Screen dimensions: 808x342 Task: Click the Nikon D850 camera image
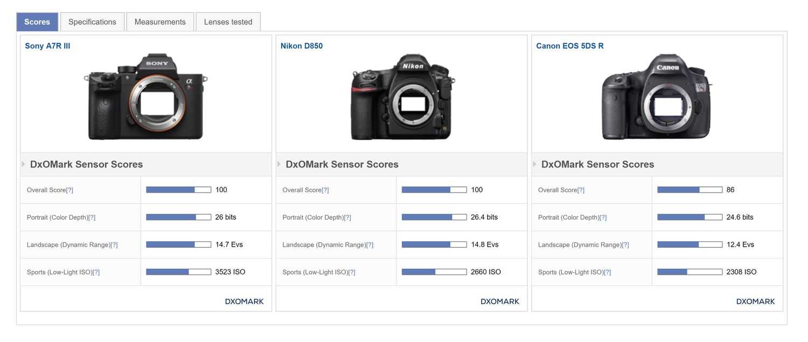(x=402, y=97)
